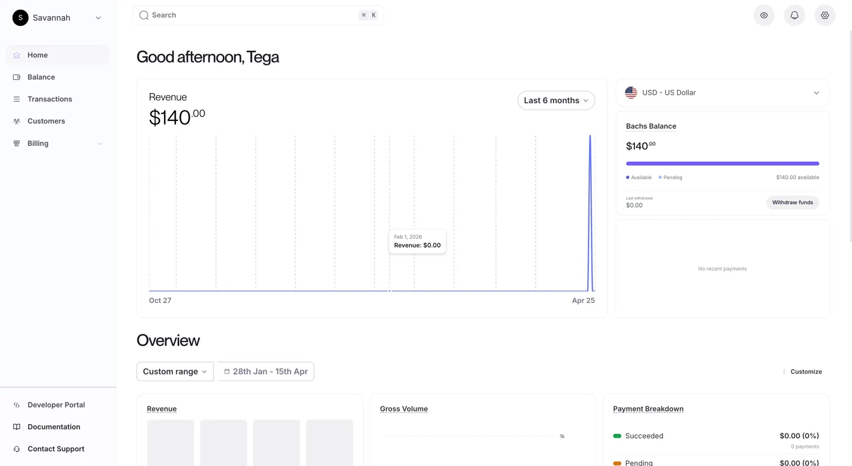Click the Balance wallet icon

click(x=17, y=77)
